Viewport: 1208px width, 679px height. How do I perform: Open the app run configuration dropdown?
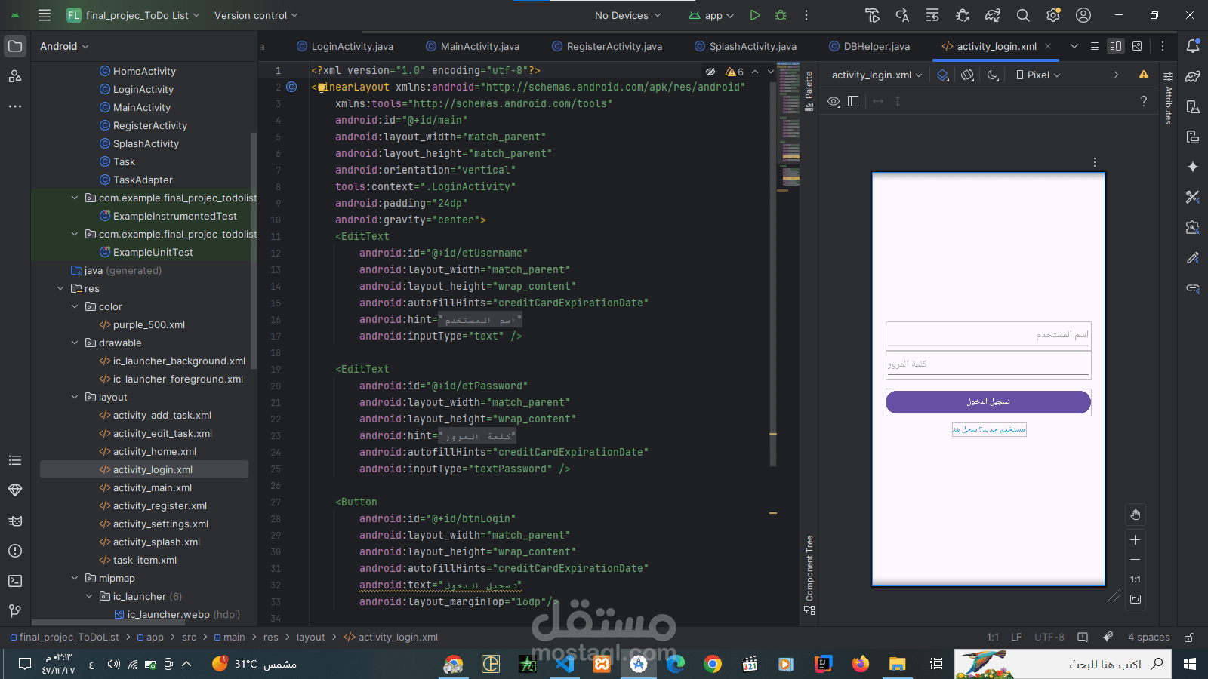[x=711, y=15]
